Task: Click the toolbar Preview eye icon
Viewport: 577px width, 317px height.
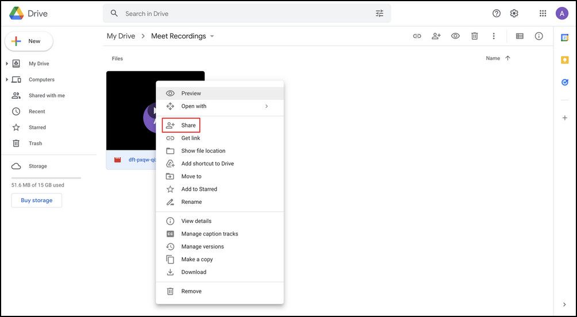Action: [x=456, y=36]
